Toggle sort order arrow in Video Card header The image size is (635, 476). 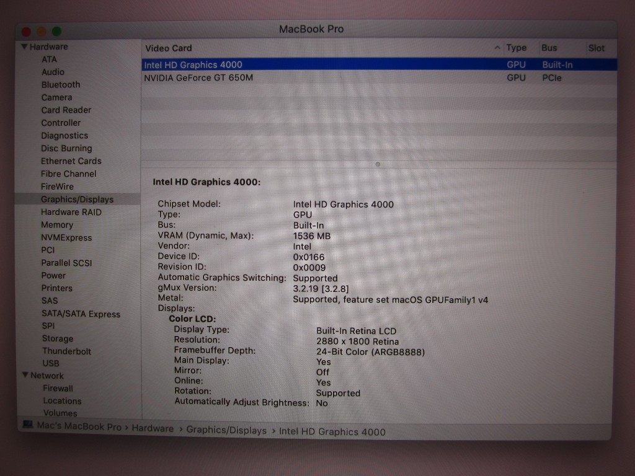497,48
